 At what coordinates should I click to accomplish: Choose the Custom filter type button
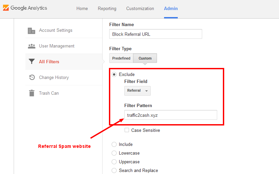click(145, 58)
